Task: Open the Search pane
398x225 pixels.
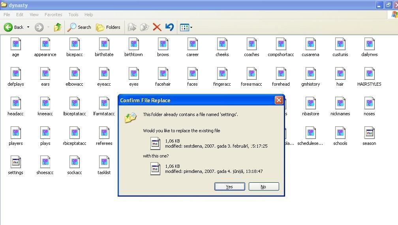Action: tap(79, 27)
